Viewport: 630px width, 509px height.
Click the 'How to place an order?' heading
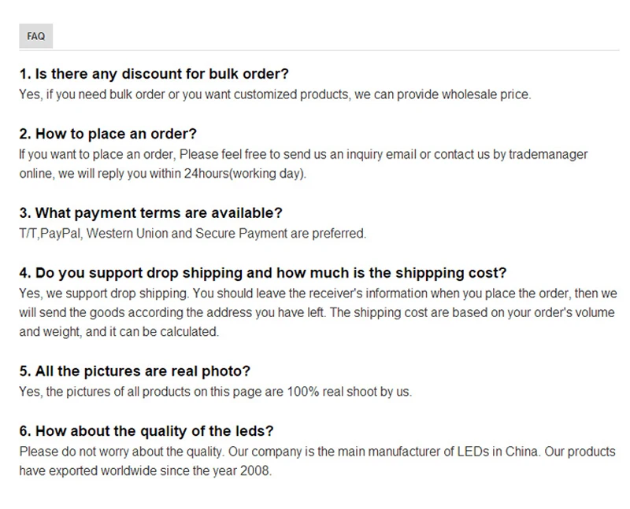108,134
